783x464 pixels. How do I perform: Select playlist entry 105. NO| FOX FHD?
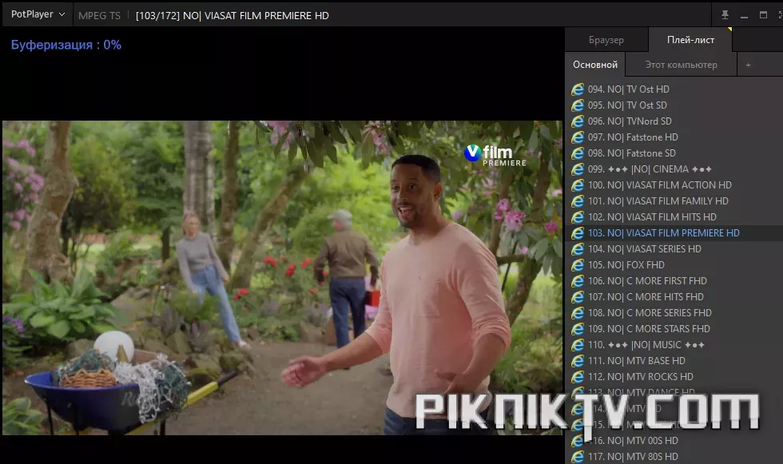click(674, 265)
